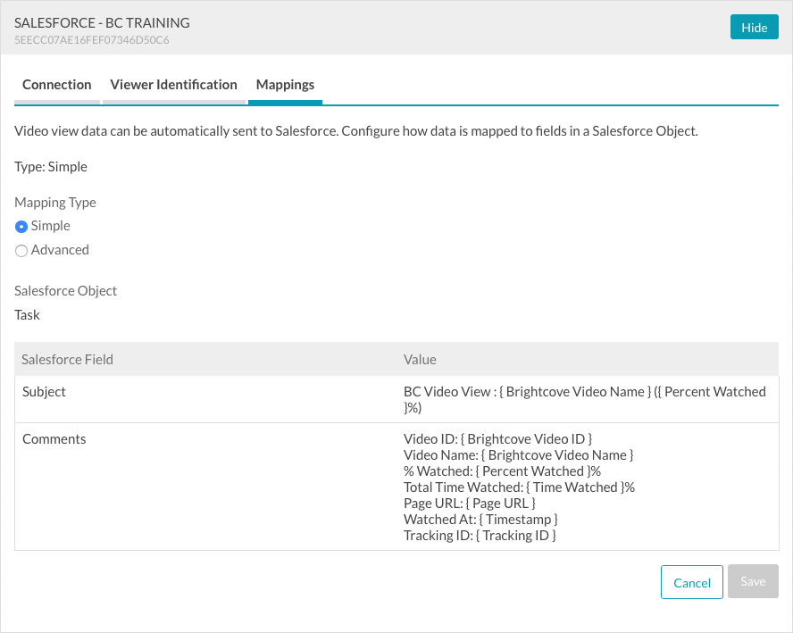Click the Mapping Type label
Screen dimensions: 793x633
pyautogui.click(x=55, y=203)
